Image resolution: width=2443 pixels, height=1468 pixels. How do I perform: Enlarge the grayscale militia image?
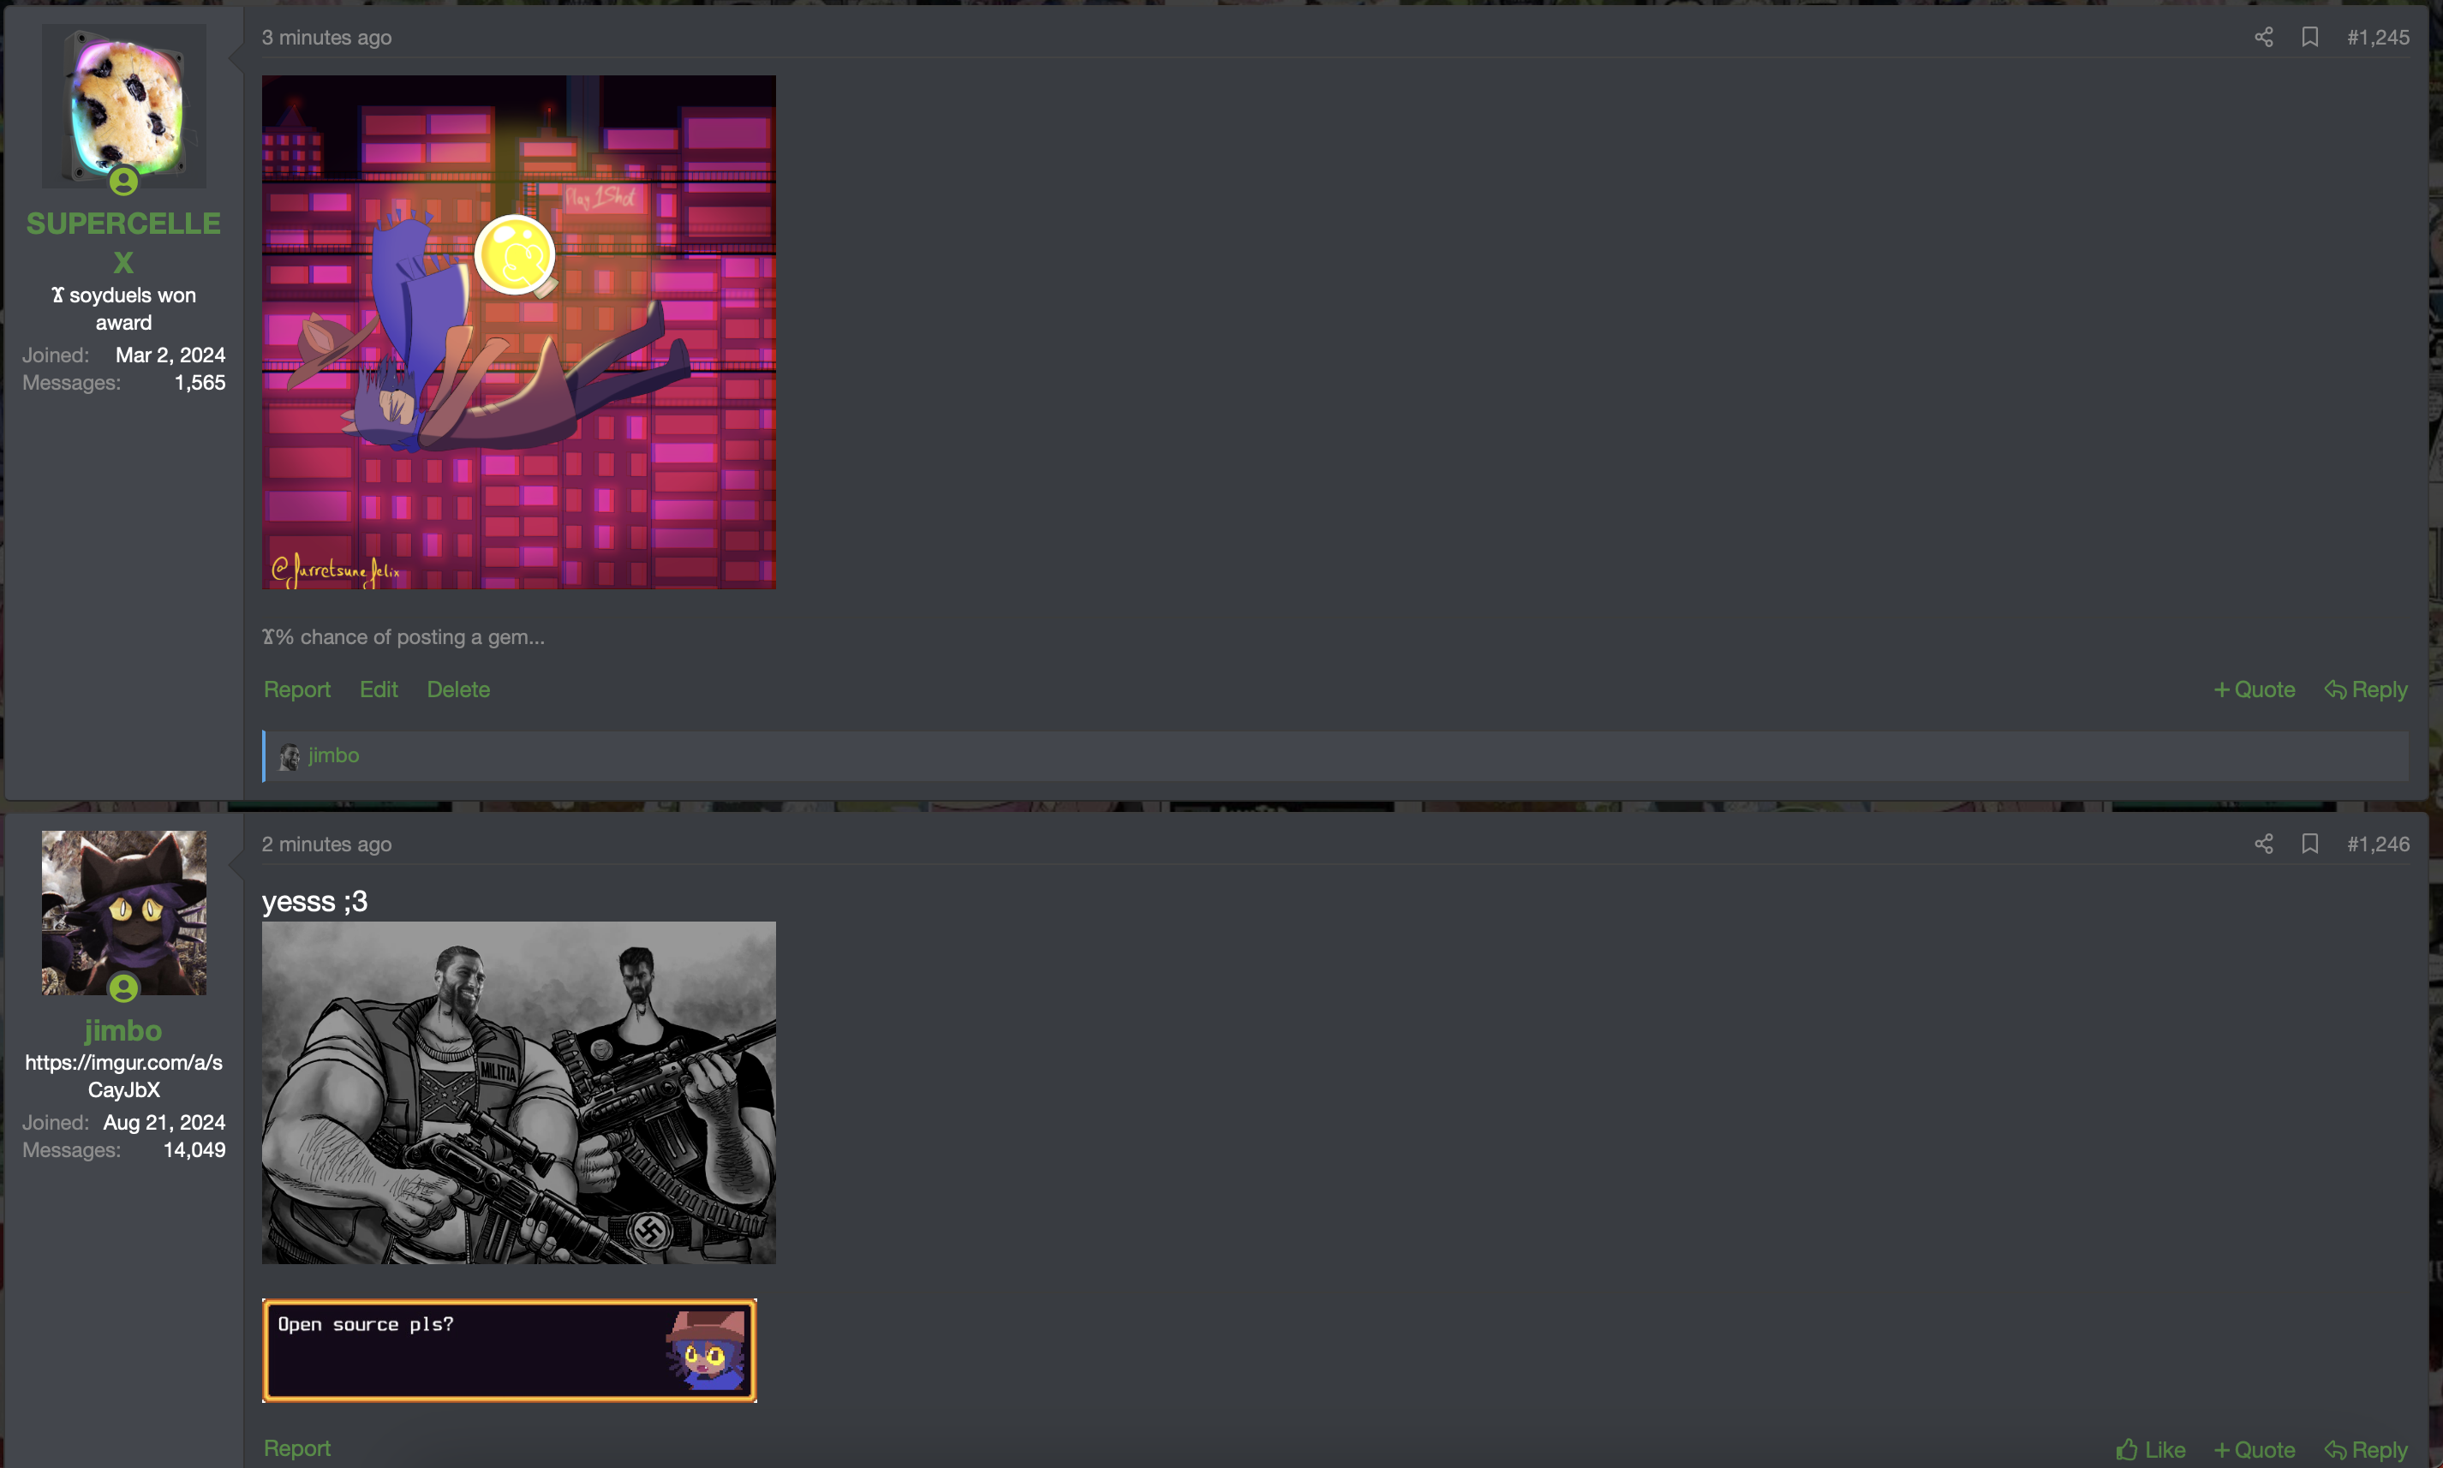coord(518,1093)
